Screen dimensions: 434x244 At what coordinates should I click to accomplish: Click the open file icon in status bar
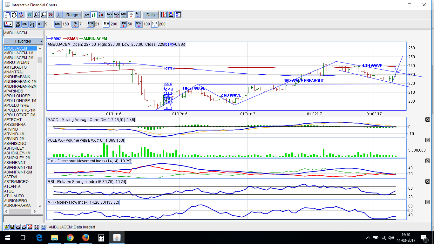point(7,227)
